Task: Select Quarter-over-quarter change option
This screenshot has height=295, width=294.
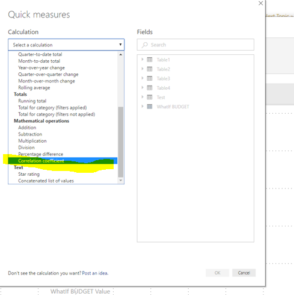Action: [x=48, y=74]
